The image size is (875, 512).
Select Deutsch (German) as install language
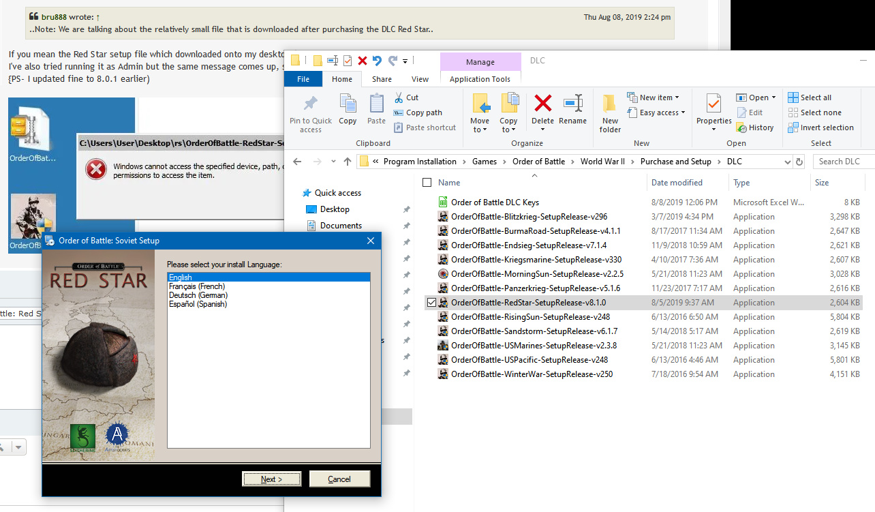198,295
